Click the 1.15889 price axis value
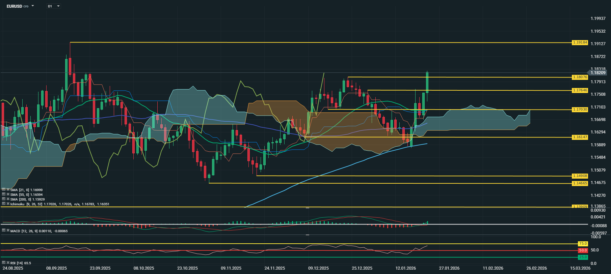The width and height of the screenshot is (611, 274). tap(598, 145)
